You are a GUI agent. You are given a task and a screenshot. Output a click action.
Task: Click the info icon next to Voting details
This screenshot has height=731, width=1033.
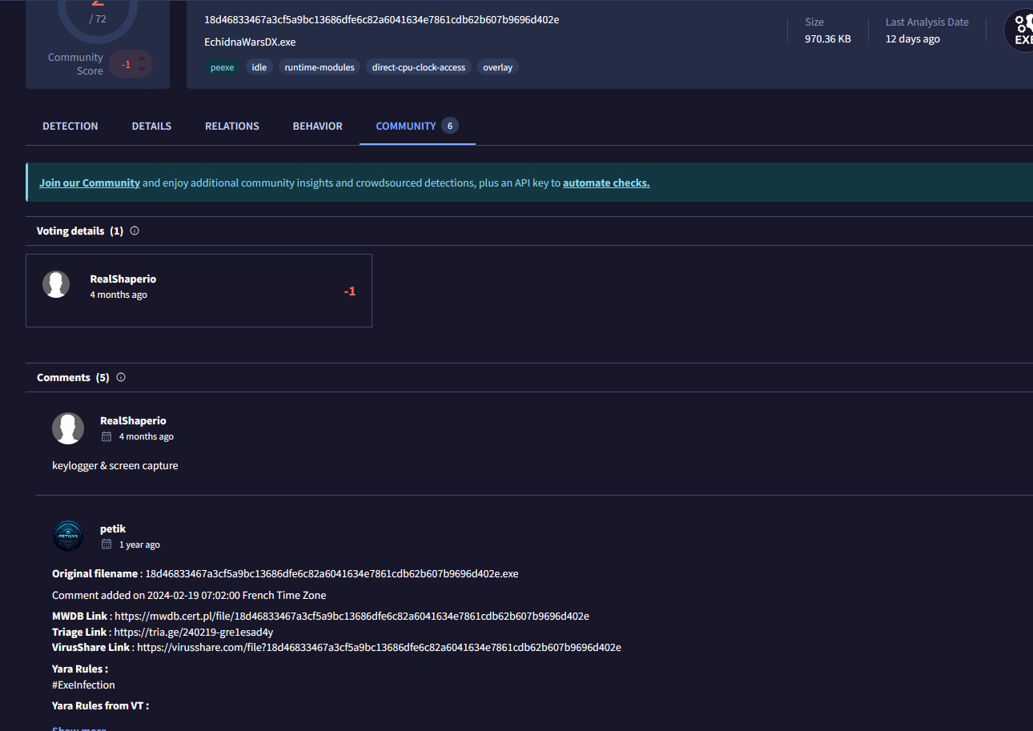pos(135,231)
